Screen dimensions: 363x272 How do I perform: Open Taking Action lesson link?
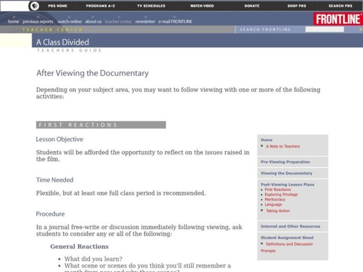278,211
